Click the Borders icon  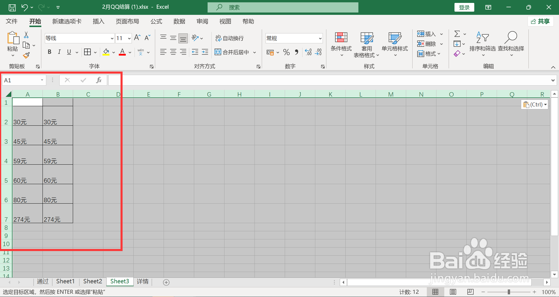(87, 52)
